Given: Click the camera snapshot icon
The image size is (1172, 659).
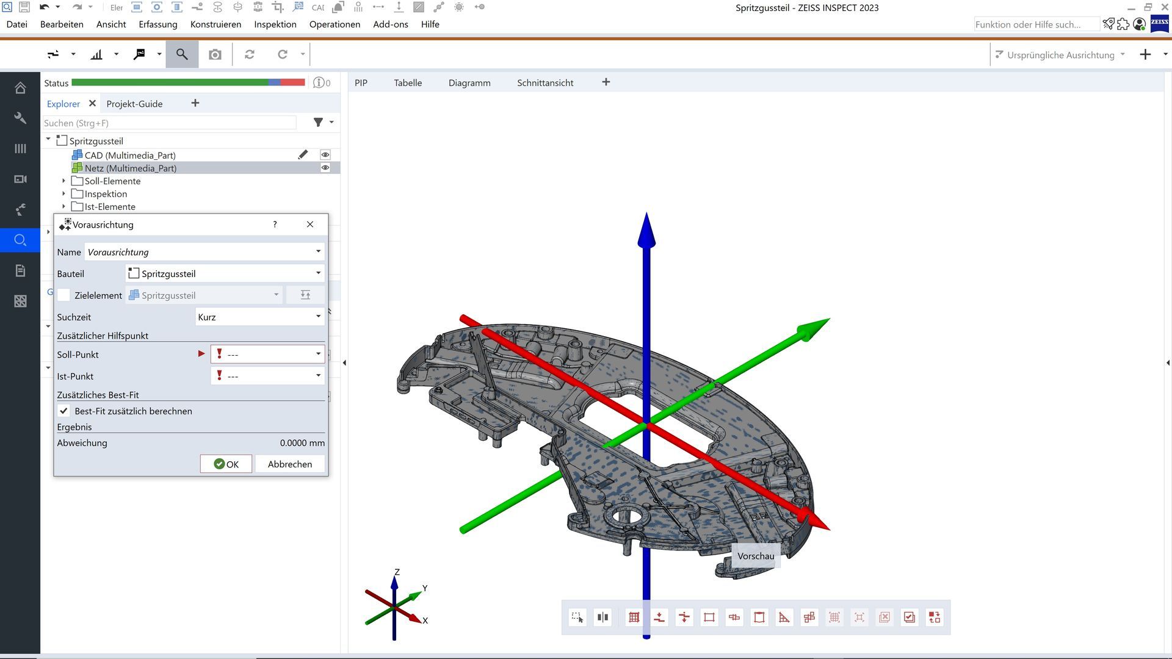Looking at the screenshot, I should pyautogui.click(x=215, y=55).
